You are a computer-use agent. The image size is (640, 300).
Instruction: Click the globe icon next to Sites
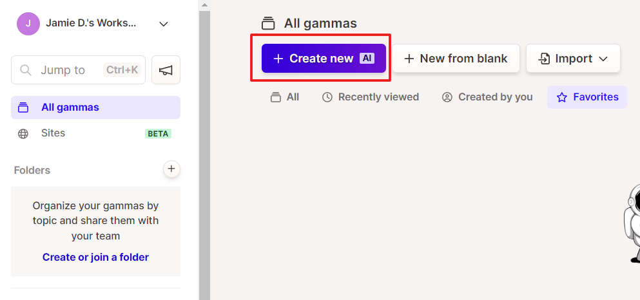pos(23,134)
